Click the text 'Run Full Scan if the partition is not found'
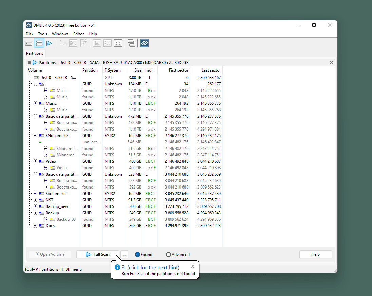 click(158, 274)
